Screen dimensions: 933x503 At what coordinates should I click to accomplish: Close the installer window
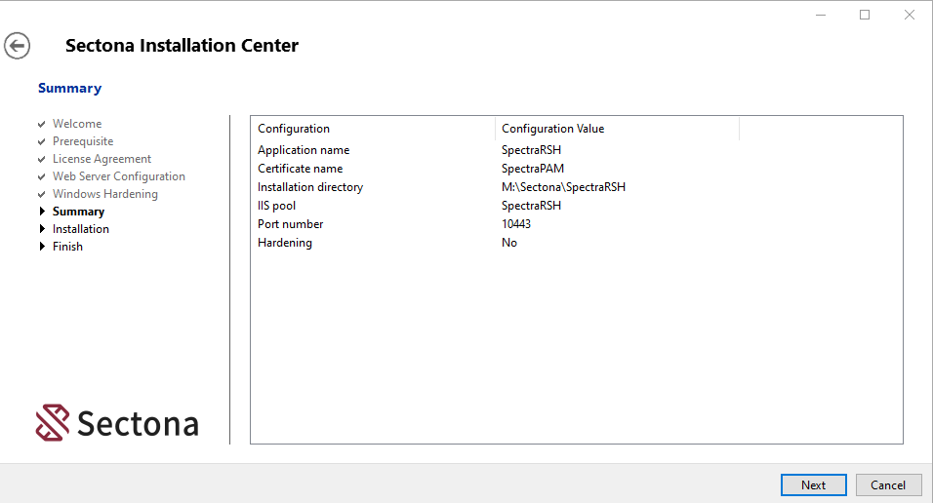point(909,15)
